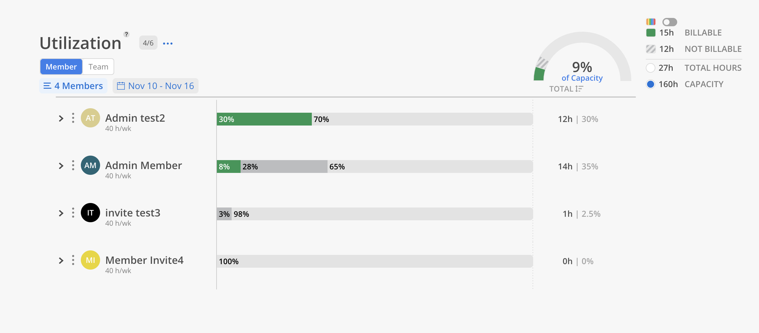Image resolution: width=759 pixels, height=333 pixels.
Task: Toggle the color mode switch
Action: (669, 22)
